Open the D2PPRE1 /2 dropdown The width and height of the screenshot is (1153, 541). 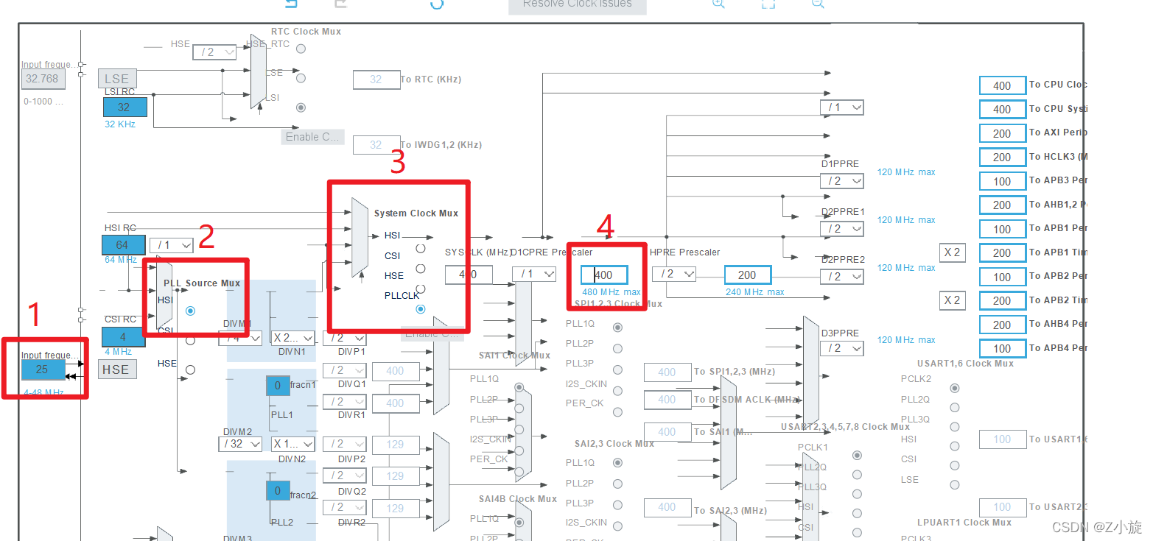(842, 229)
